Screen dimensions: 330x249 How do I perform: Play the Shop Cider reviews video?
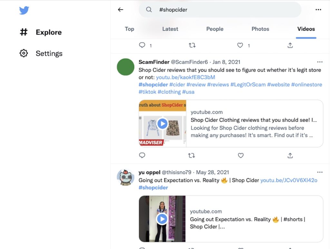point(162,124)
